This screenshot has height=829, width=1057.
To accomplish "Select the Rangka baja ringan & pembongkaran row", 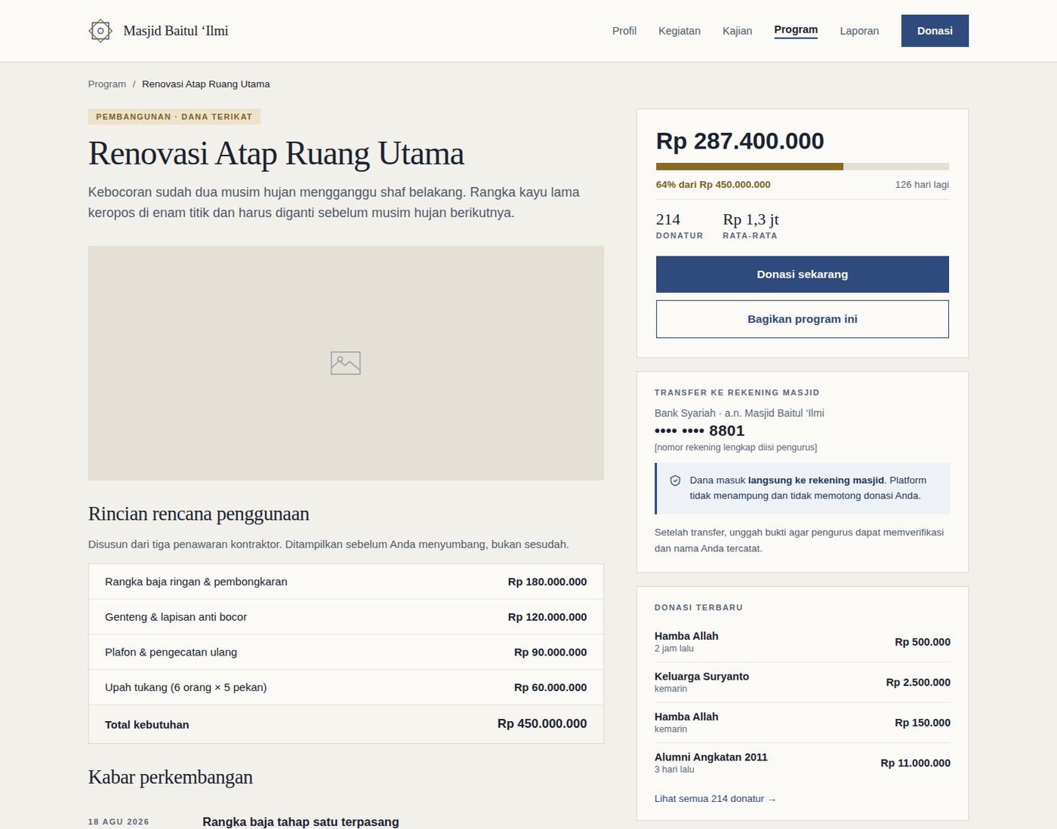I will click(346, 582).
